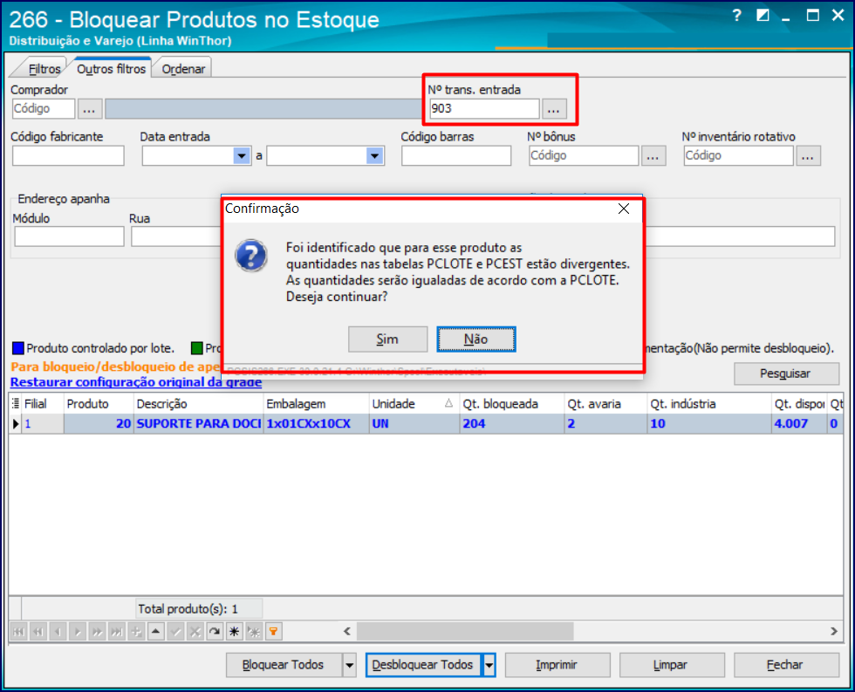
Task: Click the sort triangle in Unidade column header
Action: click(x=448, y=403)
